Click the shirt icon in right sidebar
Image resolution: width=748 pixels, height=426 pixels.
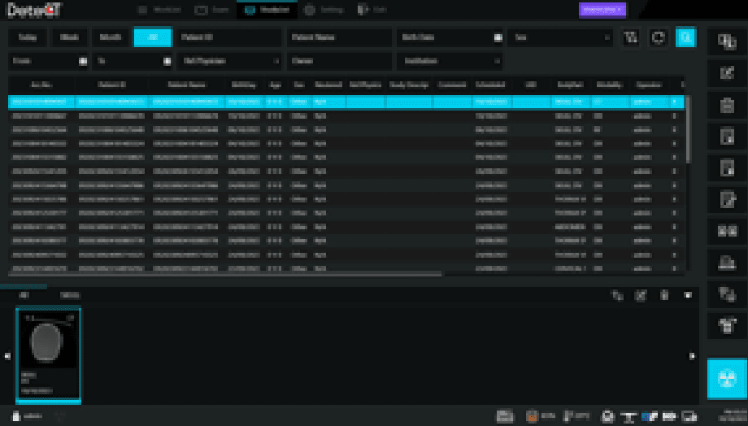(x=727, y=325)
